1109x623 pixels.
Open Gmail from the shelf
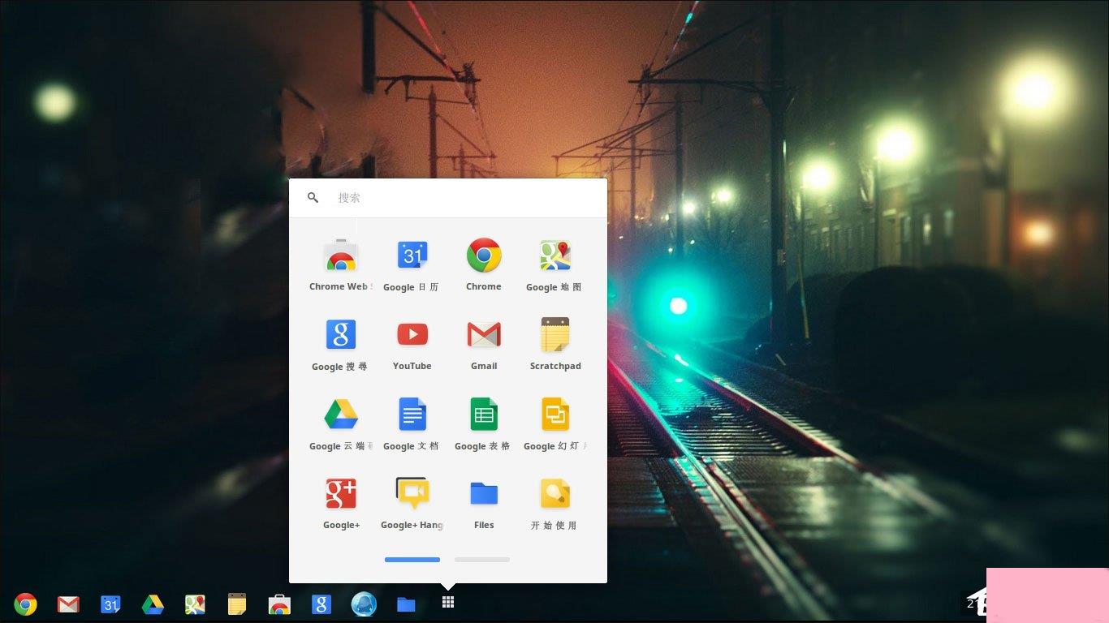point(68,604)
